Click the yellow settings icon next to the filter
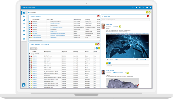Screen dimensions: 173x99 point(99,48)
